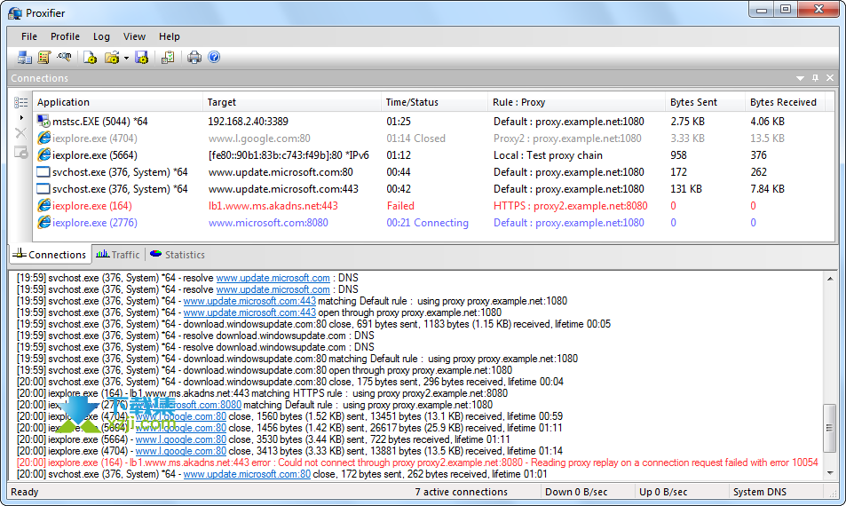Screen dimensions: 846x506
Task: Click open profile folder icon
Action: coord(112,57)
